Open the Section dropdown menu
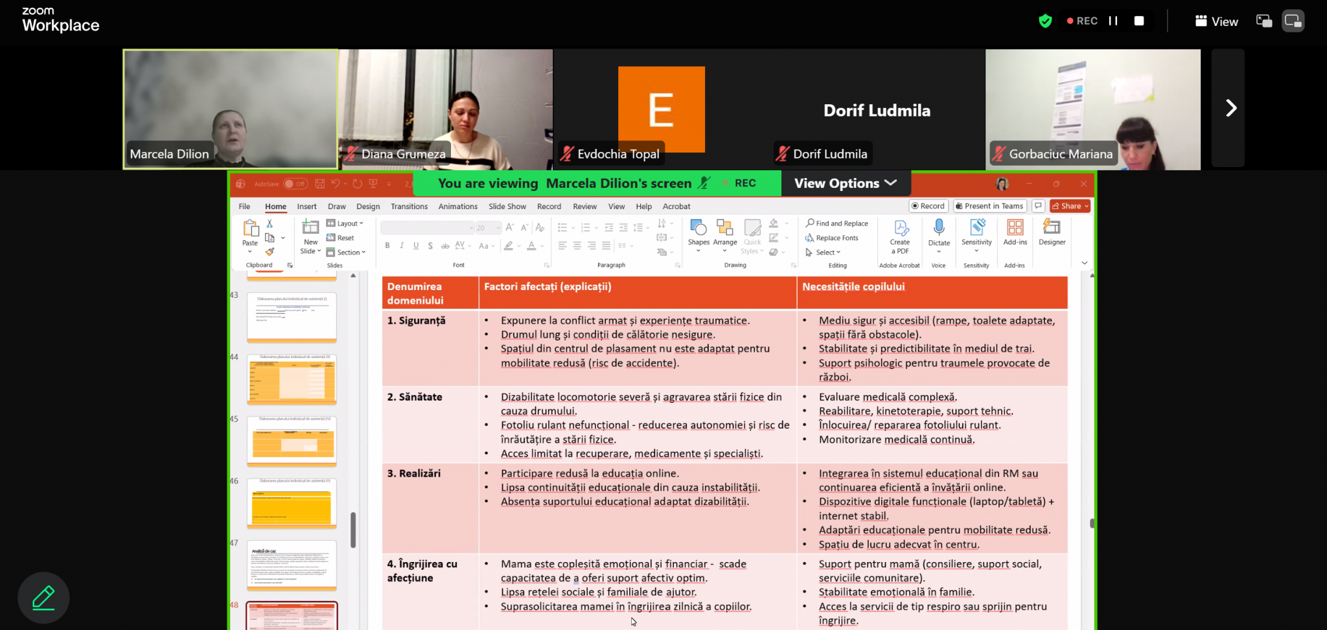Viewport: 1327px width, 630px height. (347, 253)
